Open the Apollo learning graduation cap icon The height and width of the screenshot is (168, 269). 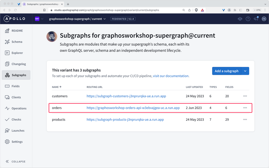tap(240, 19)
